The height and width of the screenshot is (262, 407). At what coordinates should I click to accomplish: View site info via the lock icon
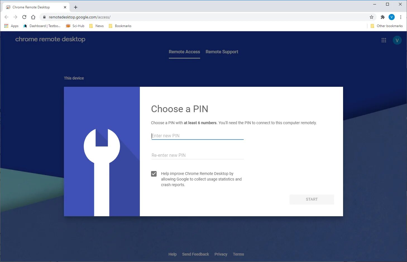click(x=44, y=17)
